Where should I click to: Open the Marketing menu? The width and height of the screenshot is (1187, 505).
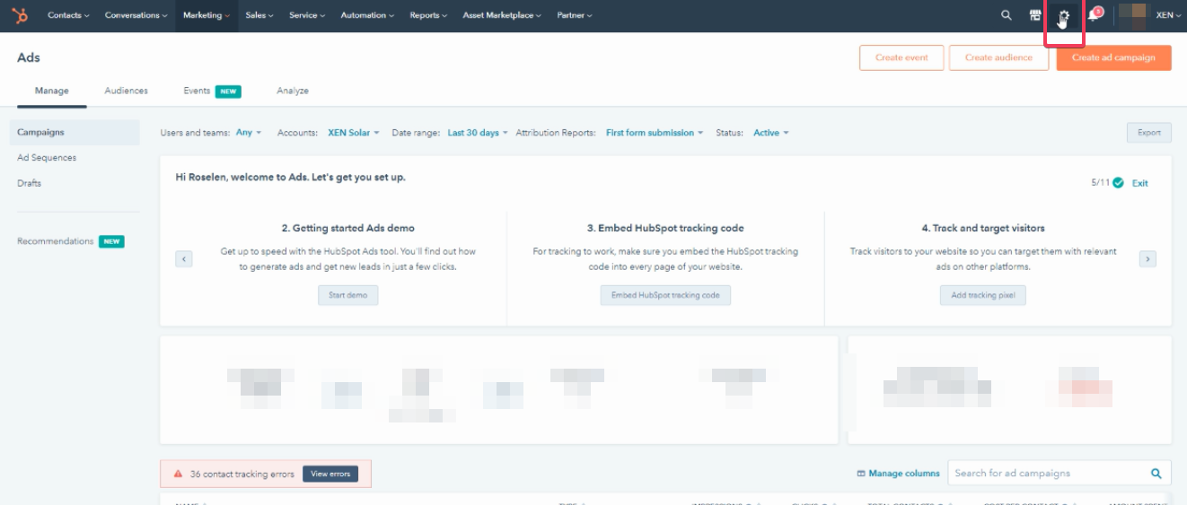point(207,15)
